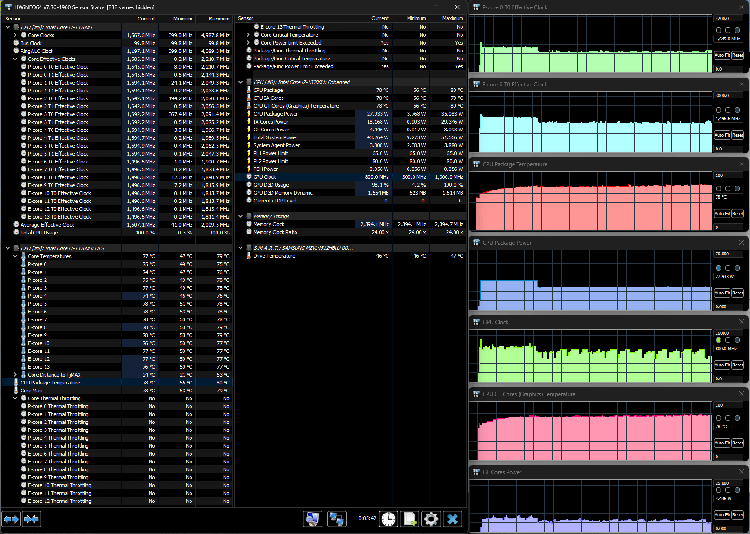
Task: Expand the Core Clocks tree row
Action: point(15,35)
